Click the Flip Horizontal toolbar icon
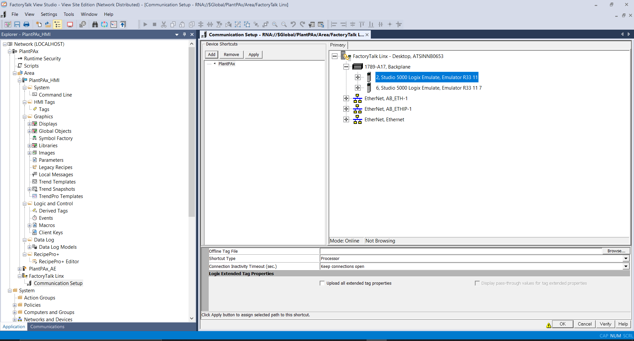 [x=229, y=24]
